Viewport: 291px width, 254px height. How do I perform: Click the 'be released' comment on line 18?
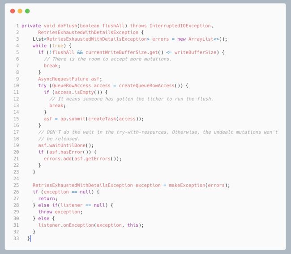[x=59, y=139]
